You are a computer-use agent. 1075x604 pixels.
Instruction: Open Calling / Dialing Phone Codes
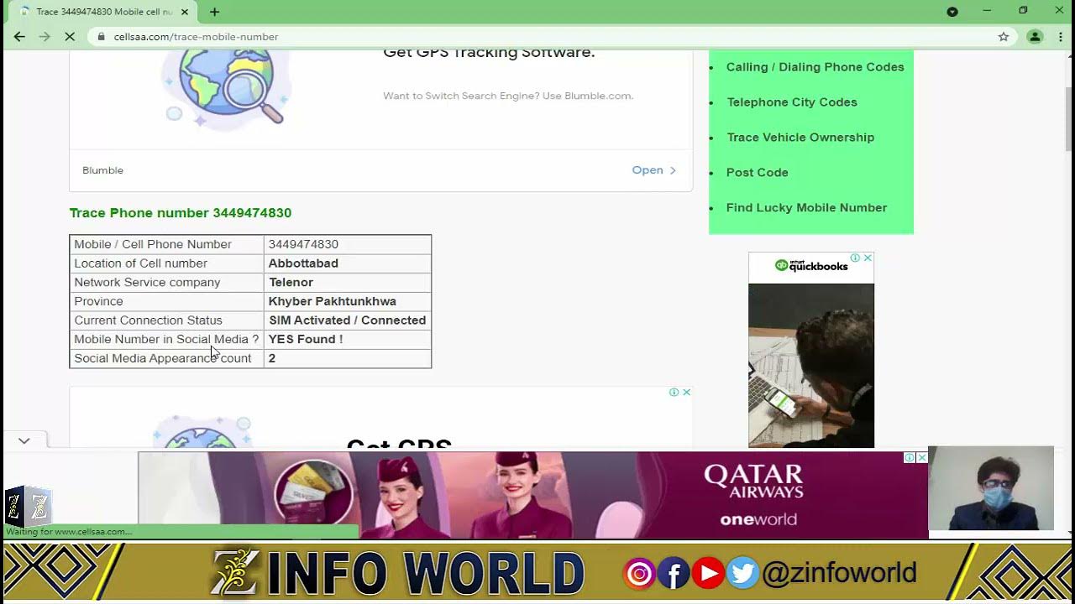pyautogui.click(x=815, y=67)
